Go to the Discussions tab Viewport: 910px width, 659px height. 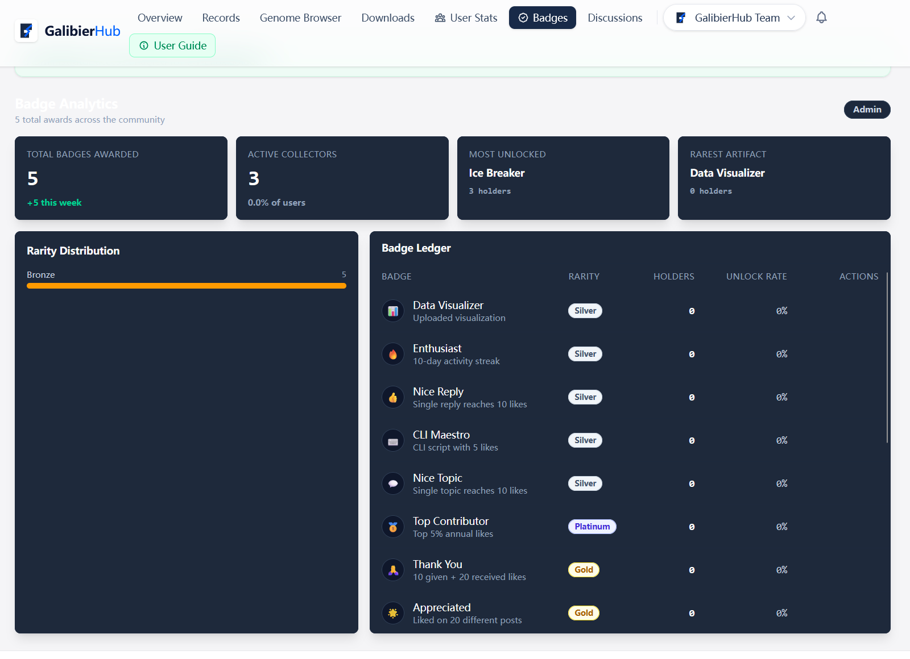point(615,18)
